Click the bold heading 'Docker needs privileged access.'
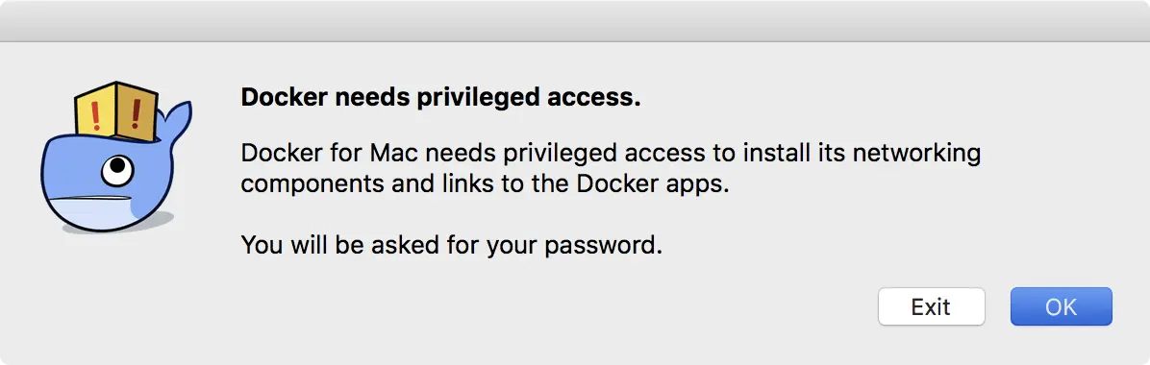The image size is (1150, 365). [440, 97]
